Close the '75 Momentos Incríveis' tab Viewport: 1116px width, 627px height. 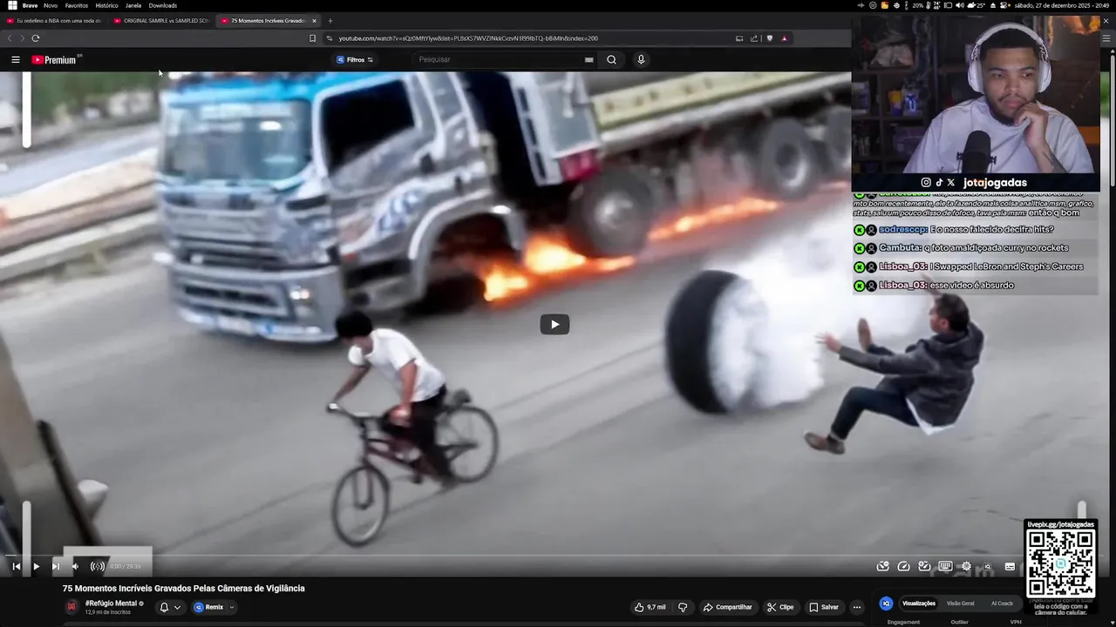click(315, 21)
